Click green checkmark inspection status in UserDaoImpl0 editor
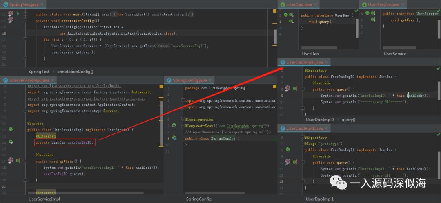The height and width of the screenshot is (203, 441). (438, 68)
